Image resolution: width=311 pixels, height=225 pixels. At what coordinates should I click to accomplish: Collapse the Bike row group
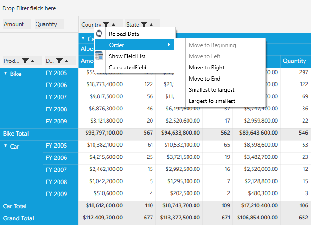click(x=5, y=73)
